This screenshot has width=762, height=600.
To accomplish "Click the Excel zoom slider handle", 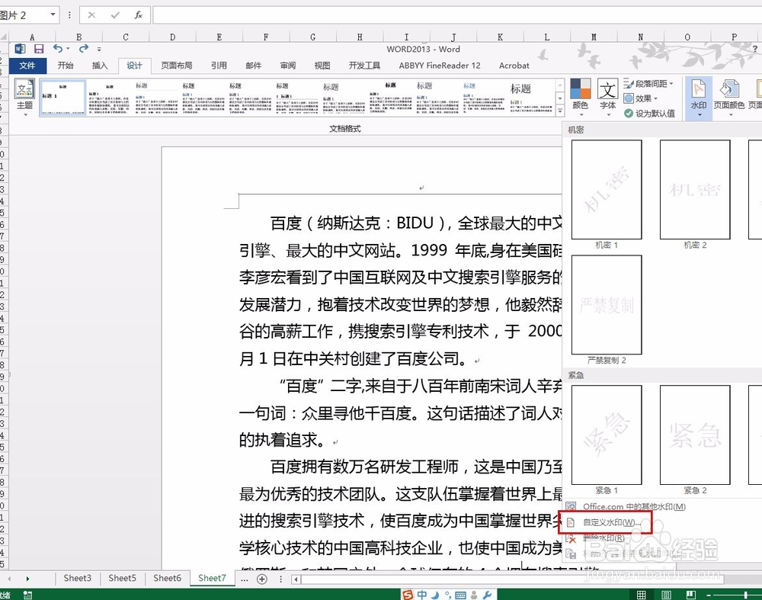I will 745,595.
